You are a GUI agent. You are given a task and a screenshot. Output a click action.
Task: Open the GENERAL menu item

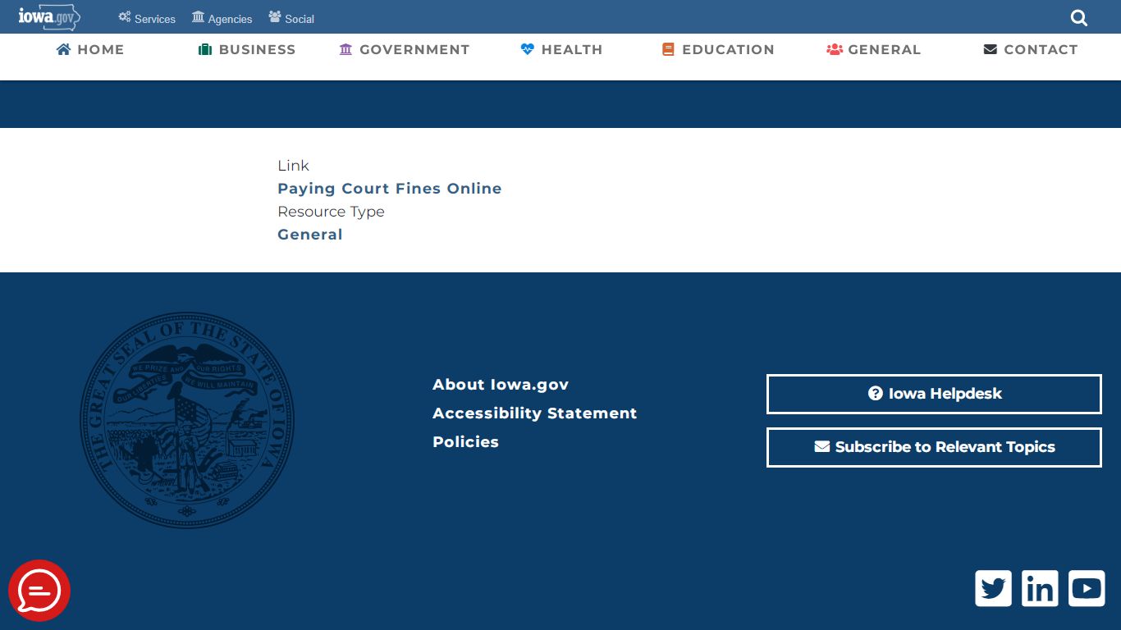pyautogui.click(x=874, y=49)
